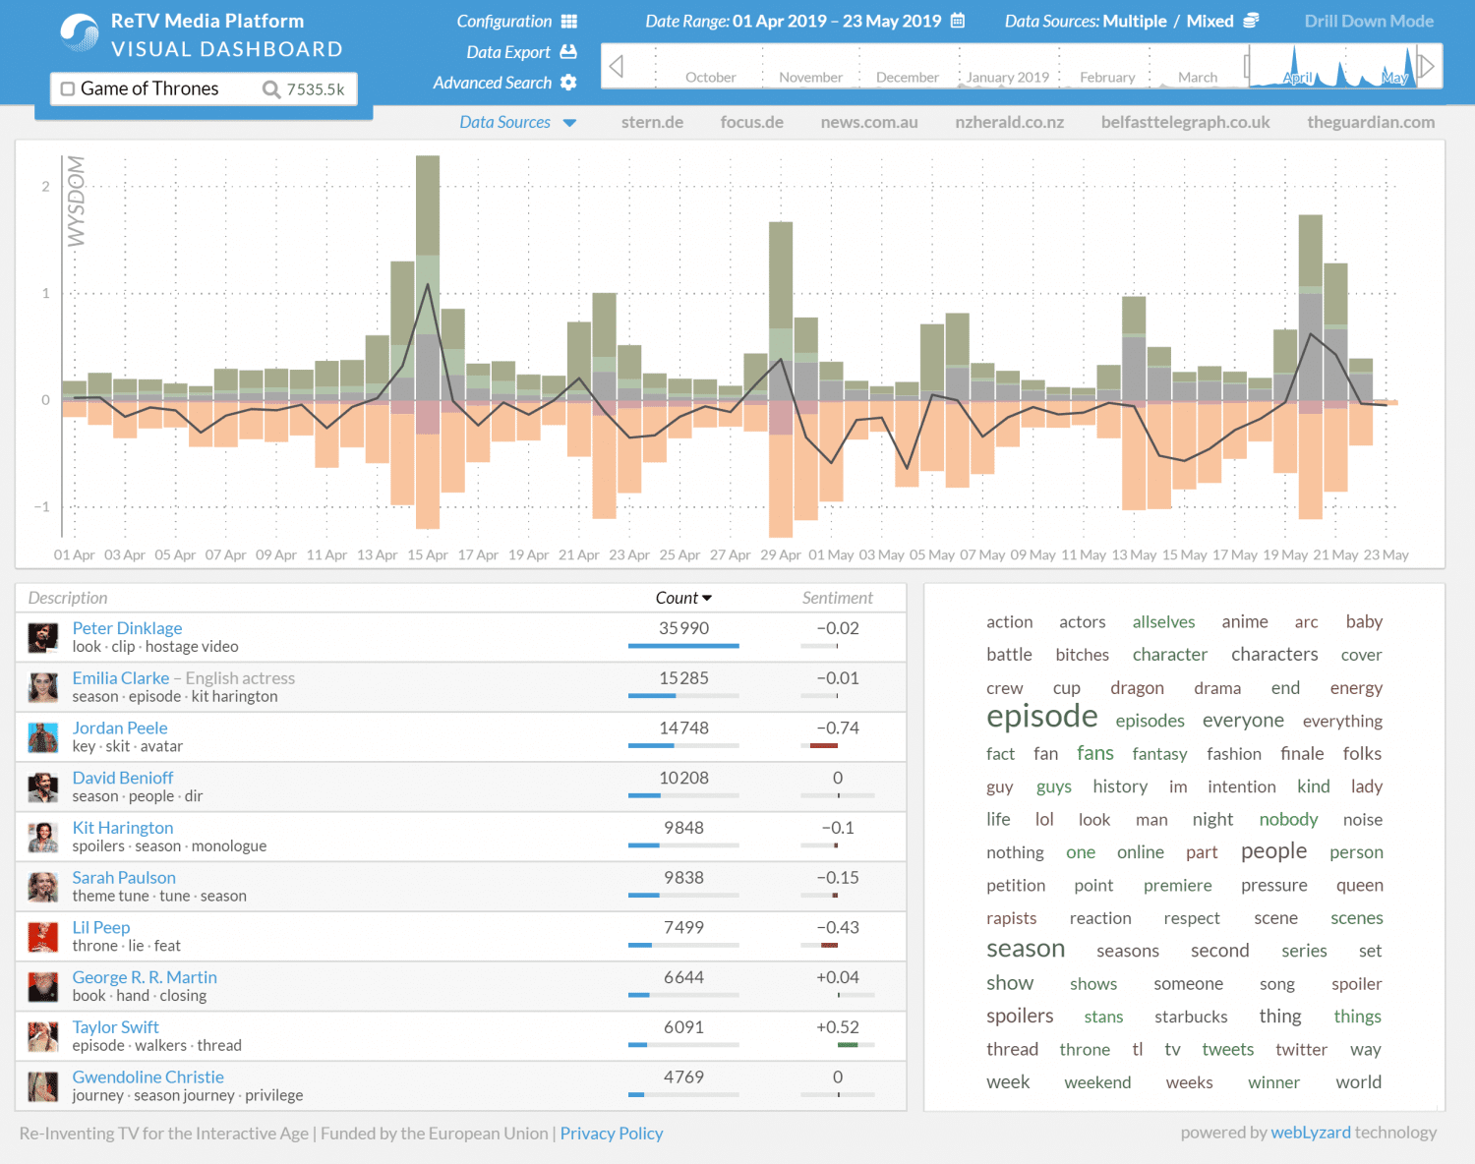Open Kit Harington entity link
The width and height of the screenshot is (1475, 1164).
(123, 828)
